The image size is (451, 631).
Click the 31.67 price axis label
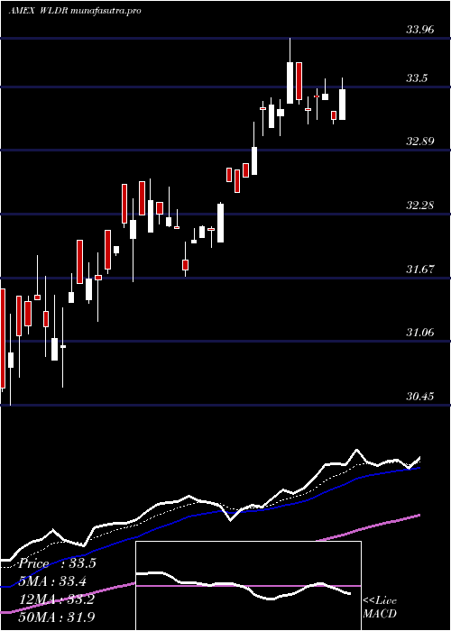[420, 269]
